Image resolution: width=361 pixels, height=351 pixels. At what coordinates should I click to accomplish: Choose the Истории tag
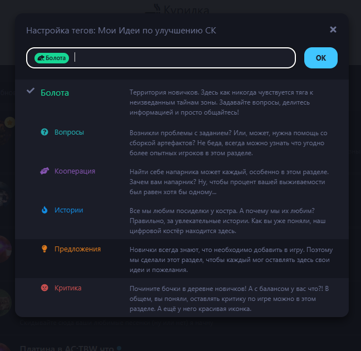coord(68,210)
